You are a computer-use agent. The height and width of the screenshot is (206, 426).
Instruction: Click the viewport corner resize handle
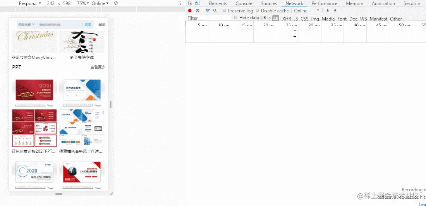[111, 194]
